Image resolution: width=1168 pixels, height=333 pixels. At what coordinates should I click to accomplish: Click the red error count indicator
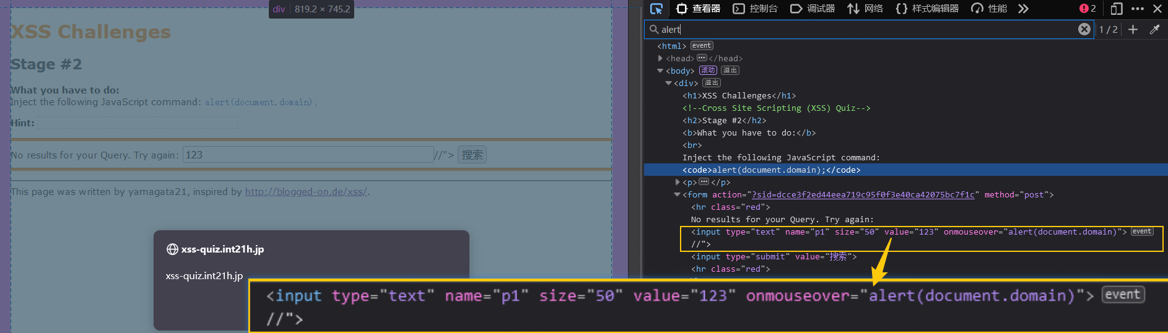click(1087, 9)
